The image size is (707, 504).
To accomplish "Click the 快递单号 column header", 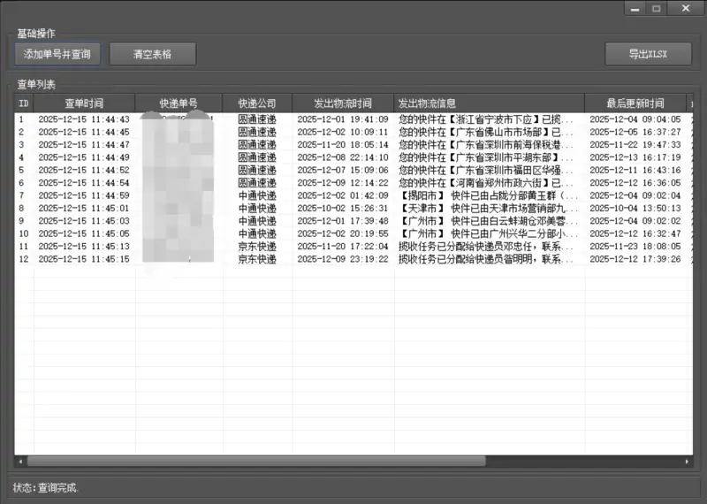I will coord(179,103).
